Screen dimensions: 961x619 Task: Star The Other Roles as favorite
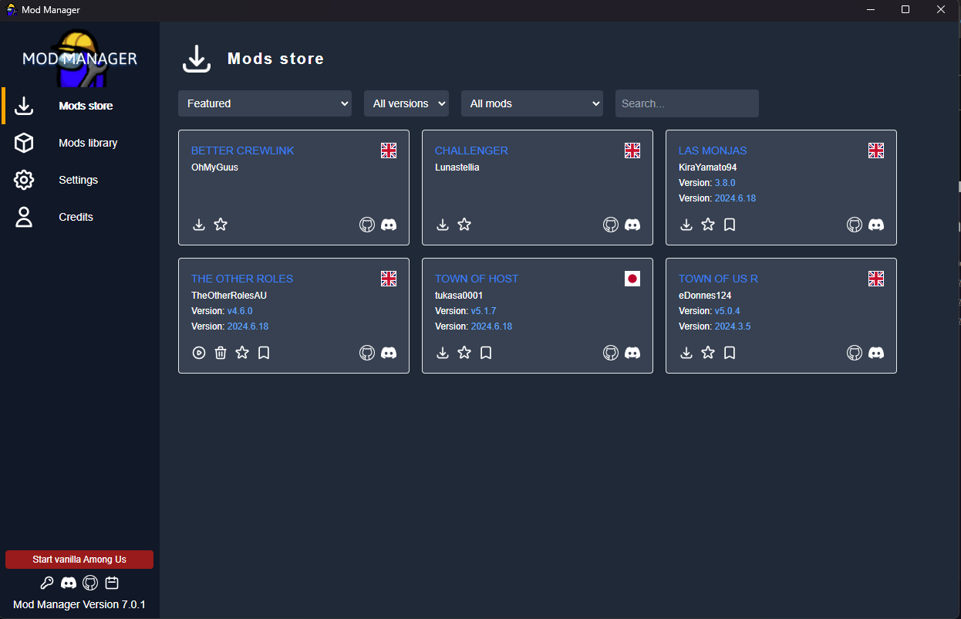coord(242,353)
